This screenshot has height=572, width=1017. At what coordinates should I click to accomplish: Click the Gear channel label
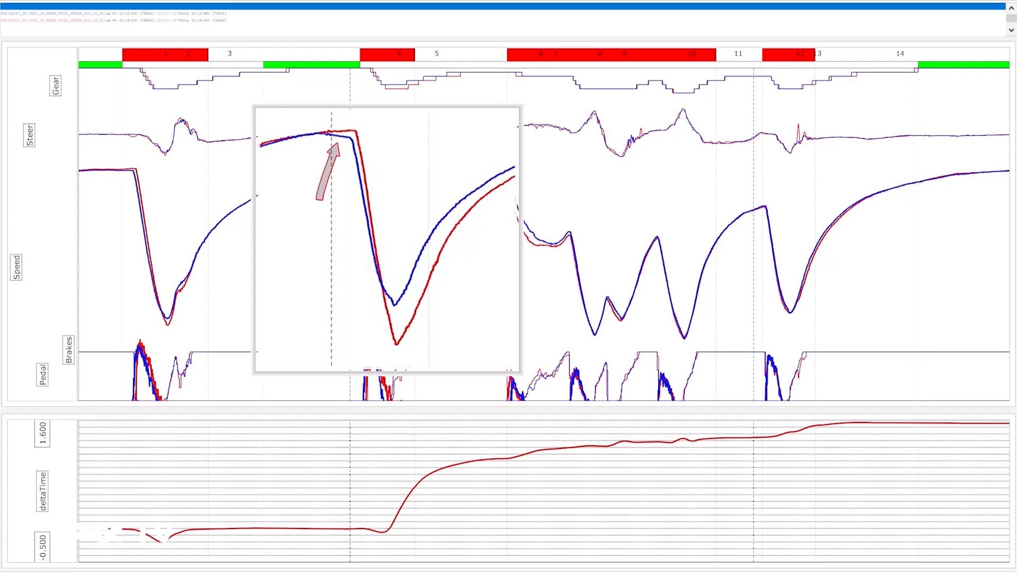click(56, 85)
